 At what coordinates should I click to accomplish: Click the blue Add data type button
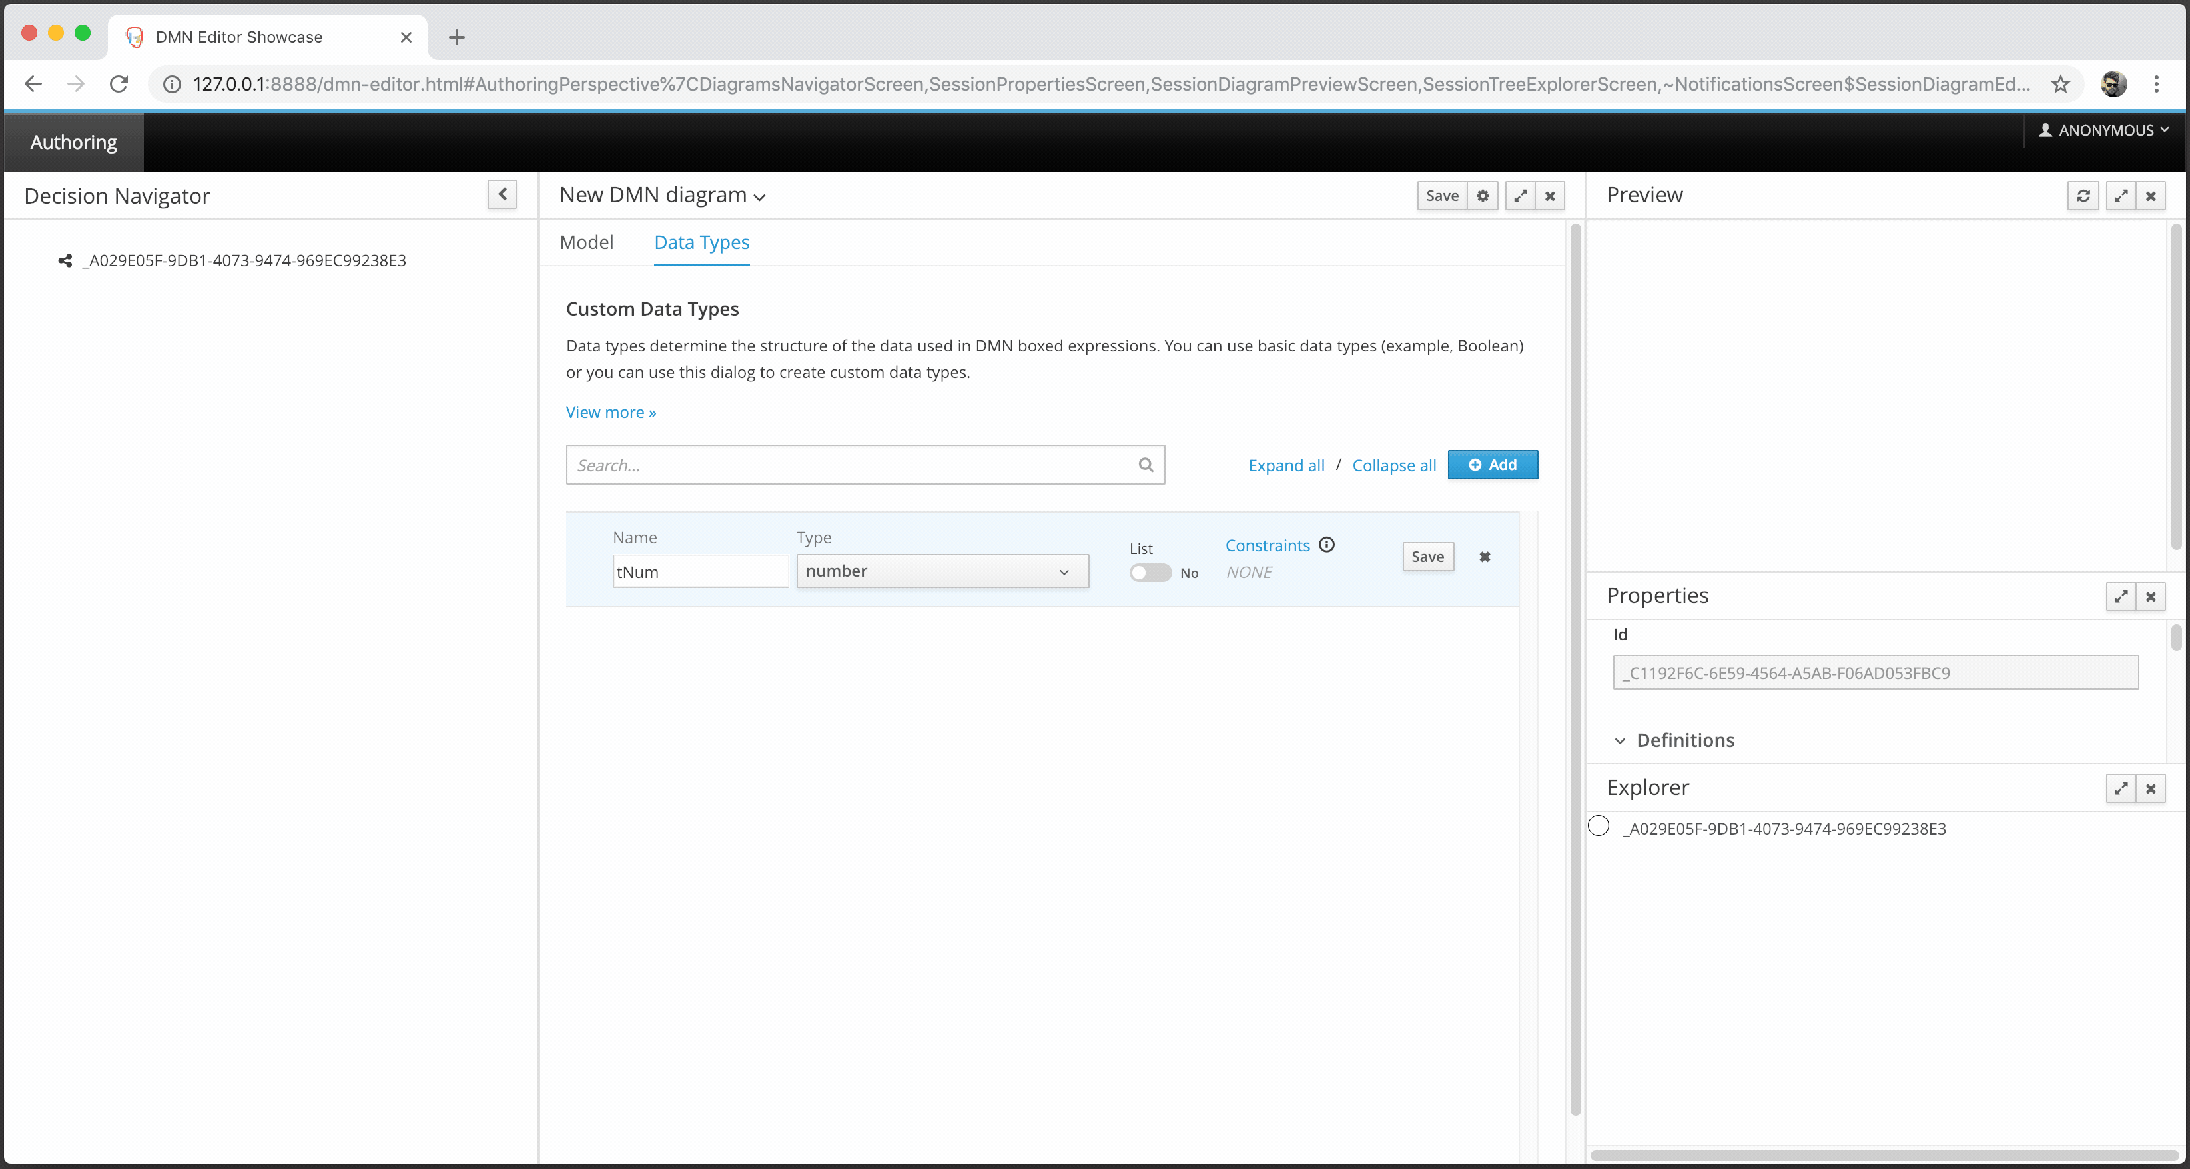click(1492, 465)
